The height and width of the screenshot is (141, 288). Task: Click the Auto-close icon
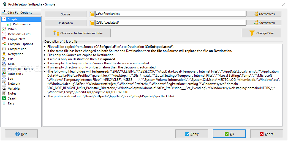click(x=4, y=74)
